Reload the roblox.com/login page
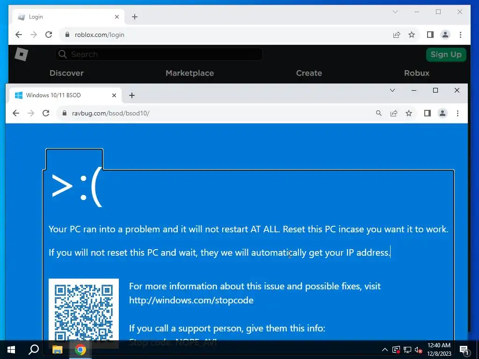Screen dimensions: 479x359 pyautogui.click(x=49, y=35)
